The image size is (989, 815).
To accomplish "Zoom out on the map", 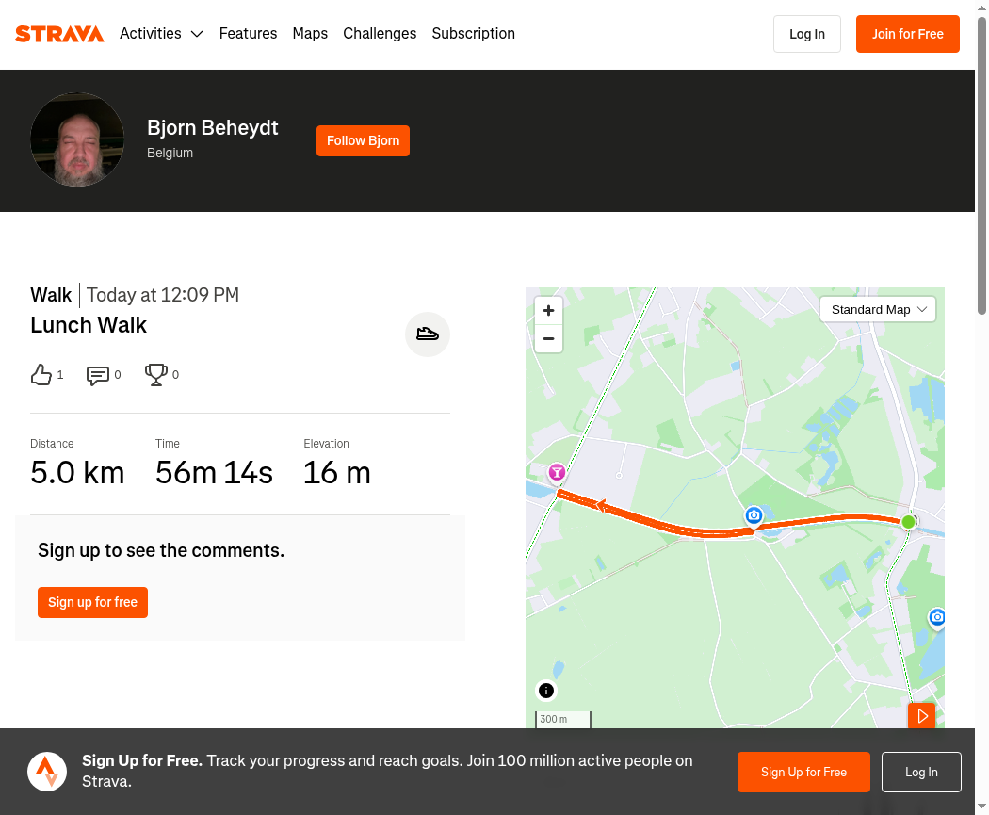I will point(548,339).
